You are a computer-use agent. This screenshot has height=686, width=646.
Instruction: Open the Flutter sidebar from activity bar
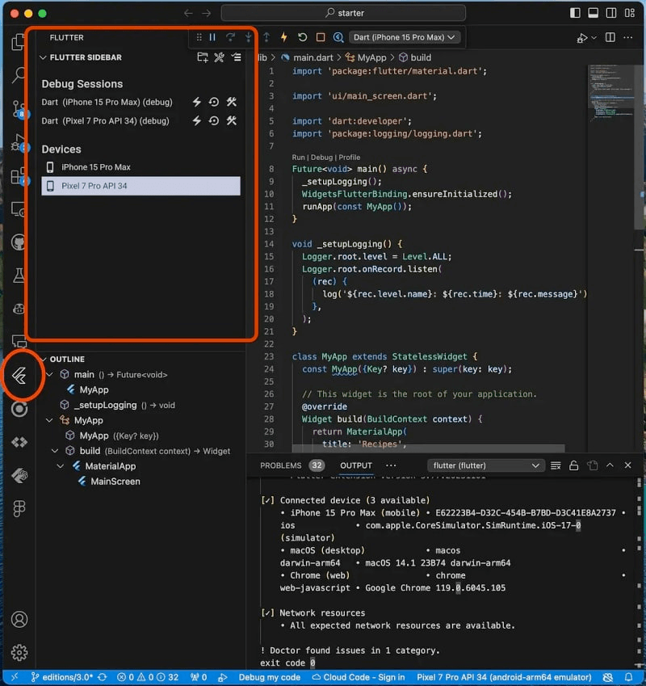[19, 377]
